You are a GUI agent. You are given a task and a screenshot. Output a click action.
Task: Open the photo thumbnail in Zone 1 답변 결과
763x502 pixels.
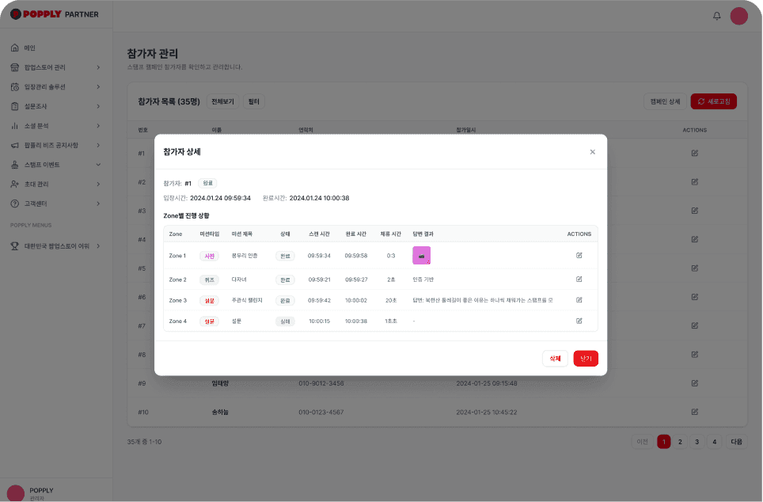coord(423,255)
